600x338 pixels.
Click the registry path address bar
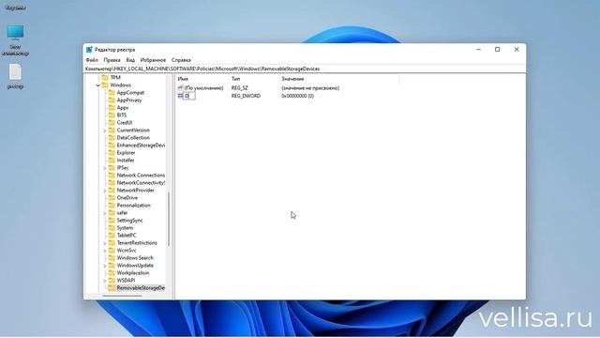pos(304,69)
